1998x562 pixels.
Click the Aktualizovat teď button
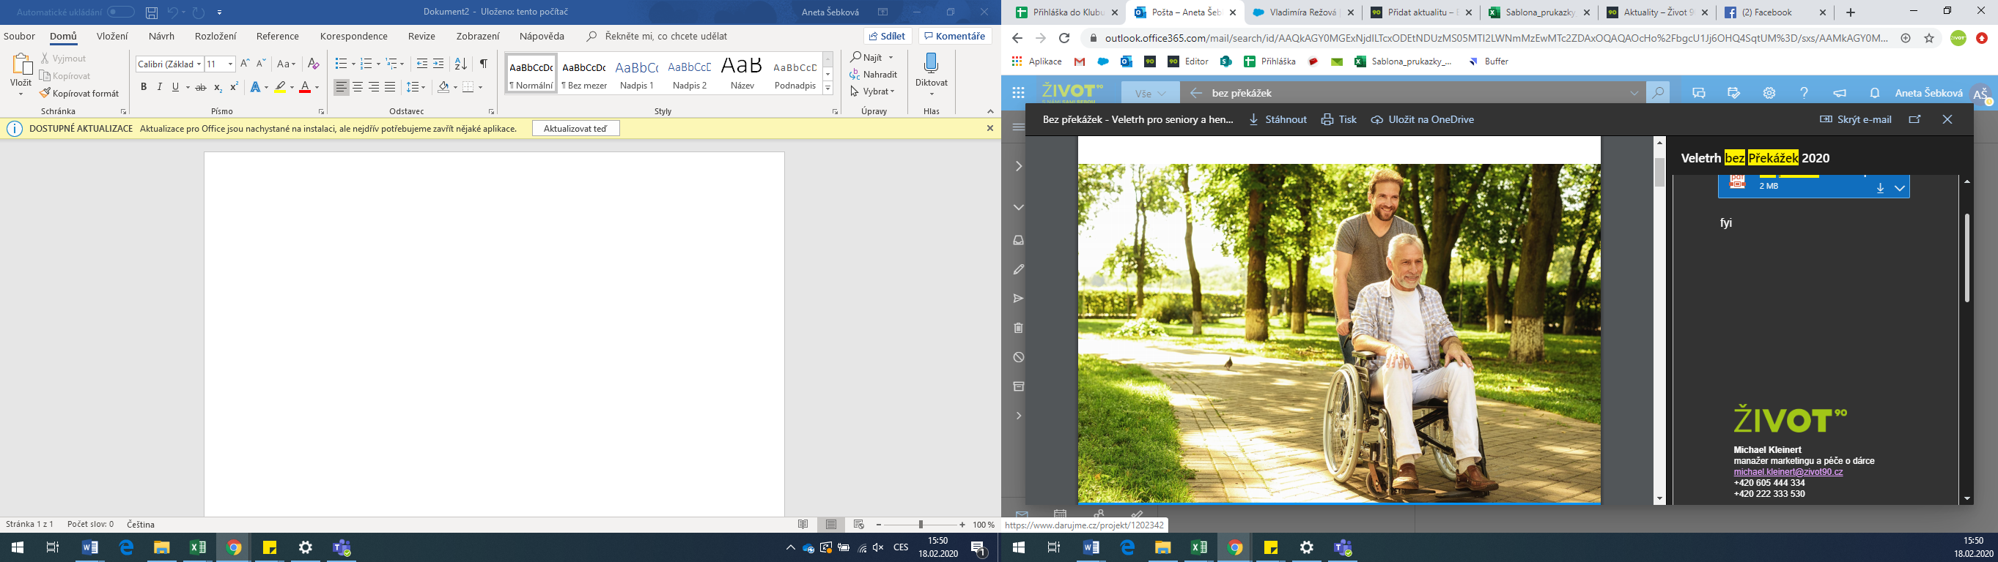(x=575, y=129)
